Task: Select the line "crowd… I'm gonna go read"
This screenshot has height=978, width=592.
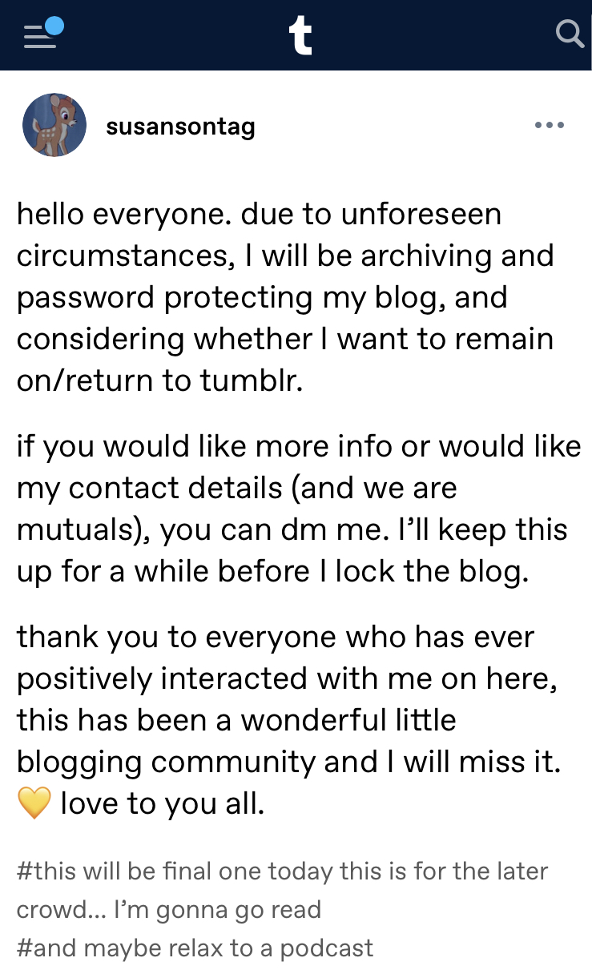Action: [169, 910]
